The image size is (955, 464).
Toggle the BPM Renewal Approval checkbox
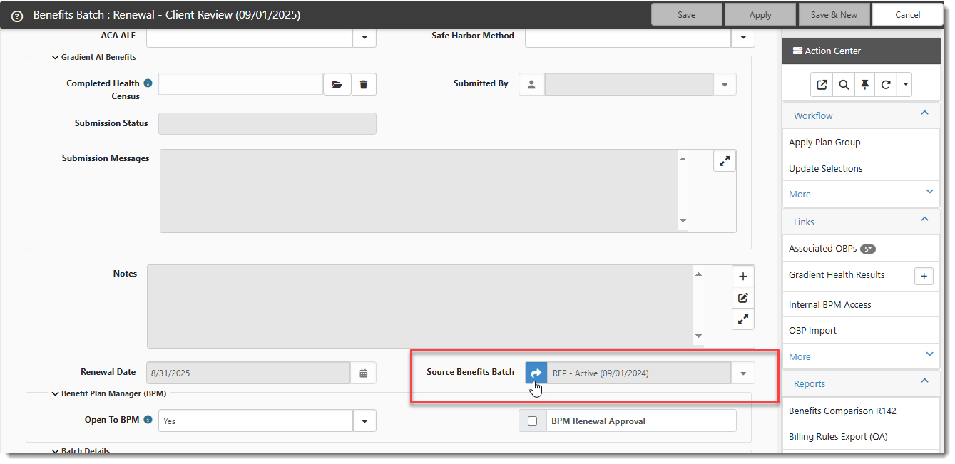[532, 421]
